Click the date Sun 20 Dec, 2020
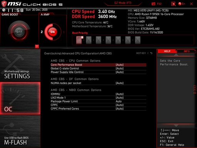Screen dimensions: 197x148 coord(37,10)
